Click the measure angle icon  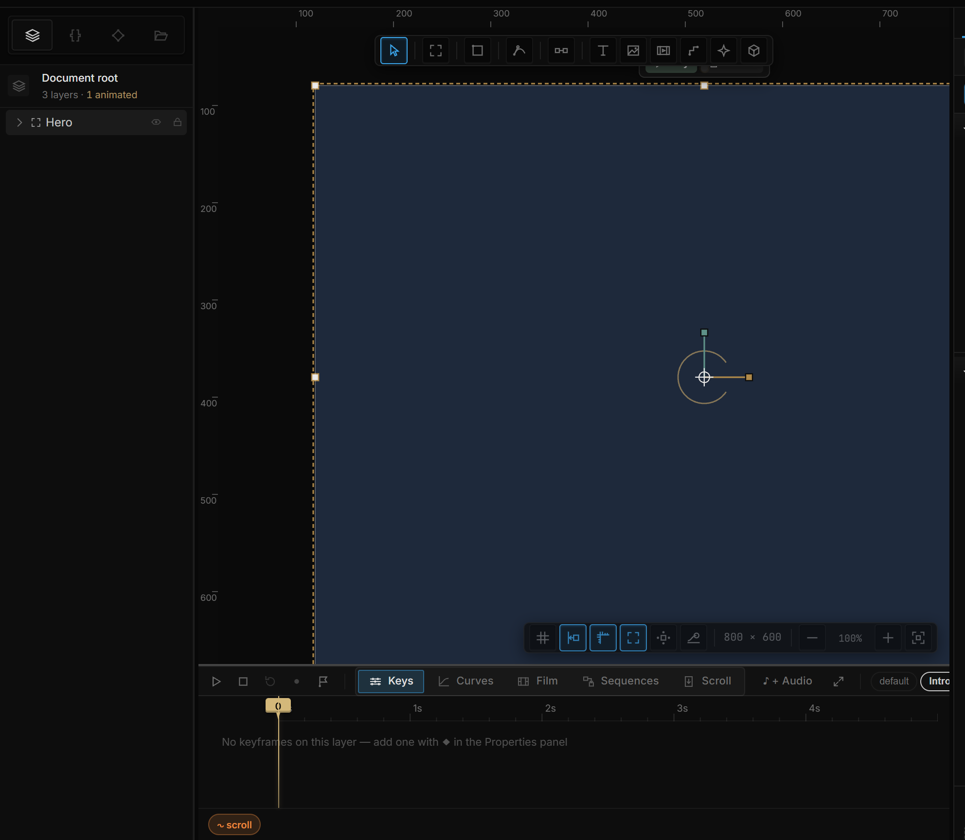click(x=693, y=638)
